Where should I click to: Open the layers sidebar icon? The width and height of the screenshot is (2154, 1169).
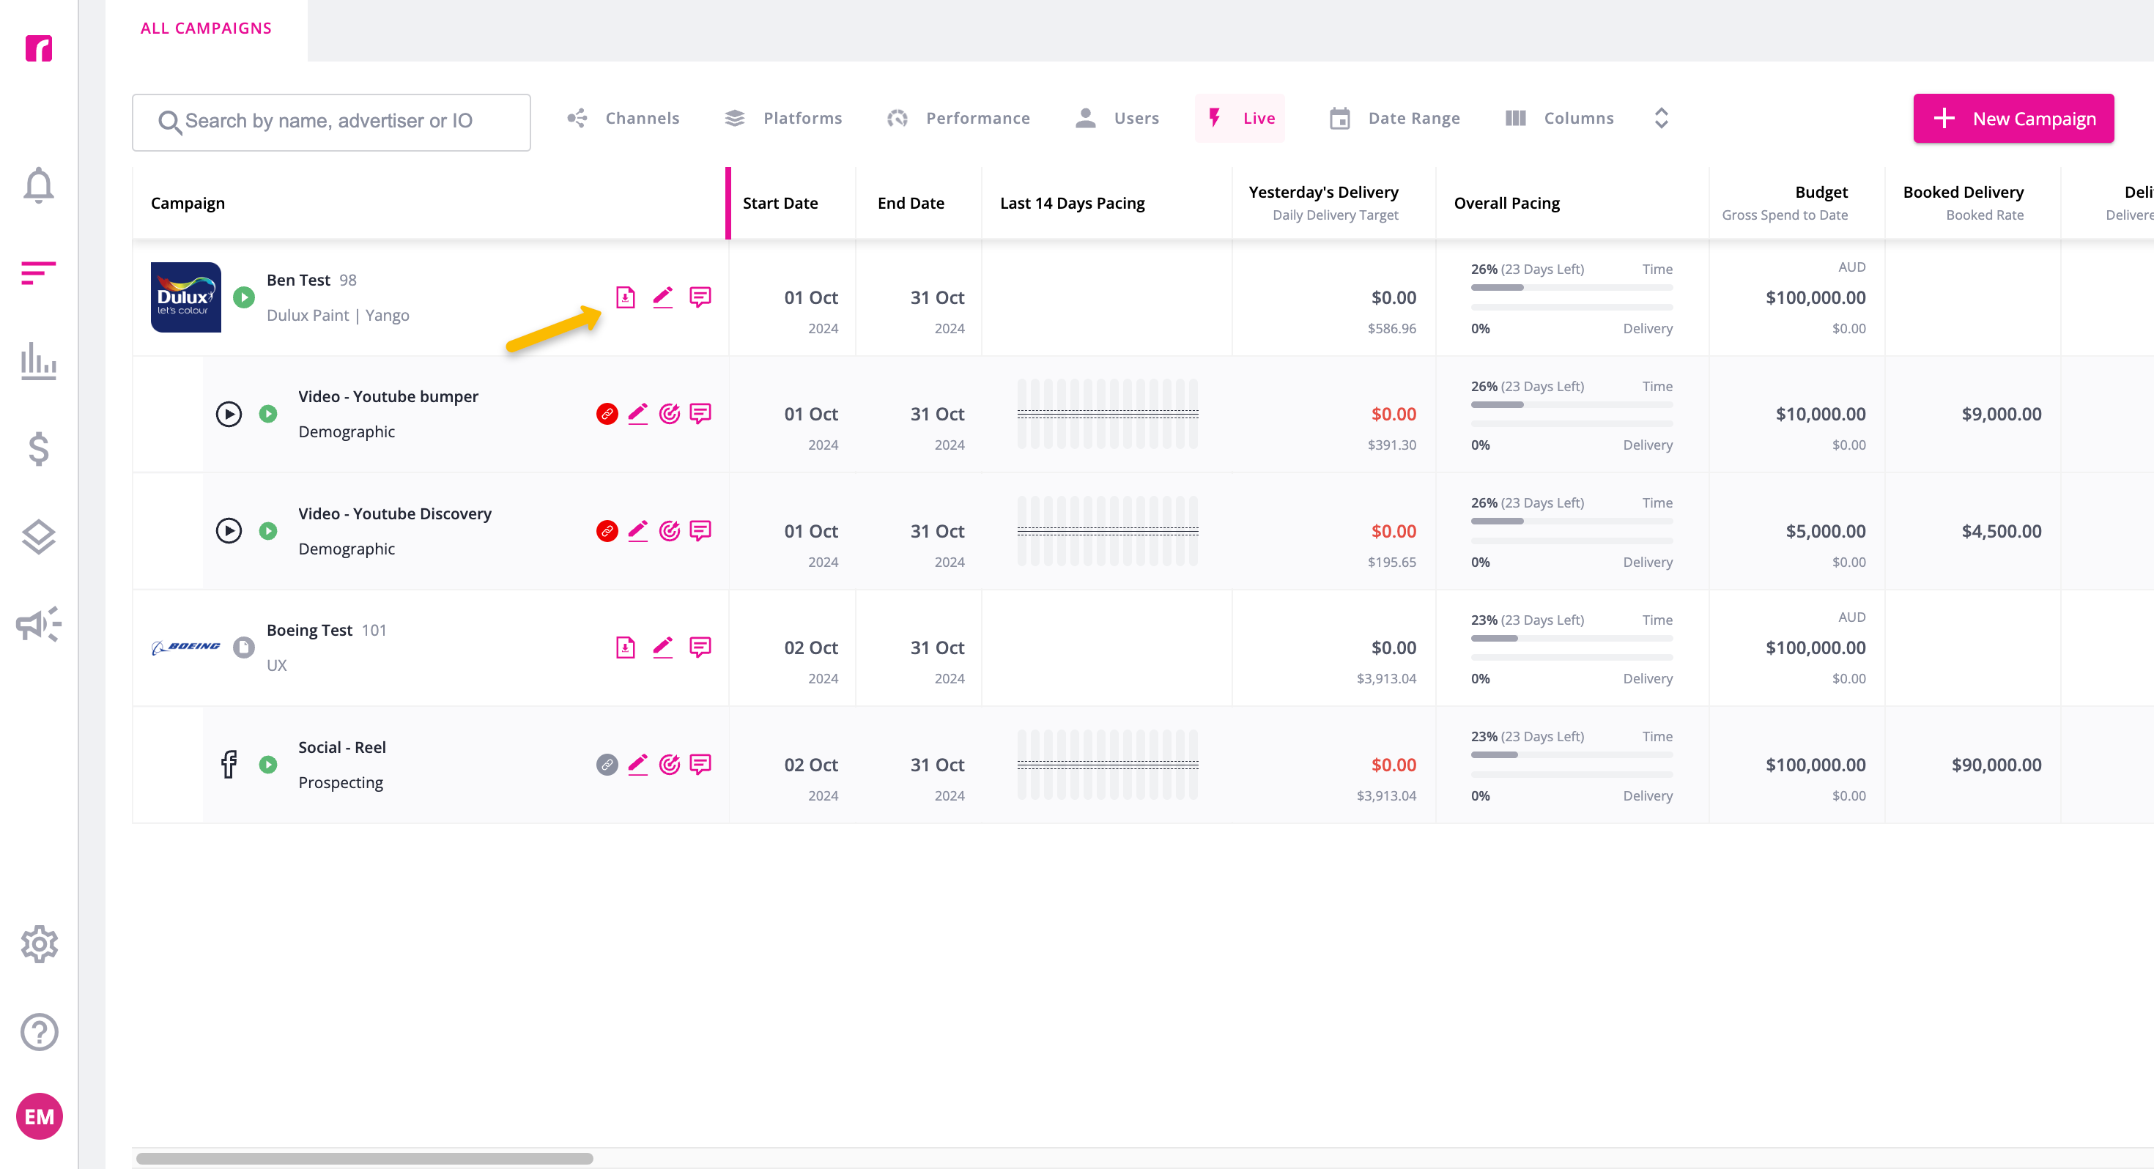tap(38, 537)
